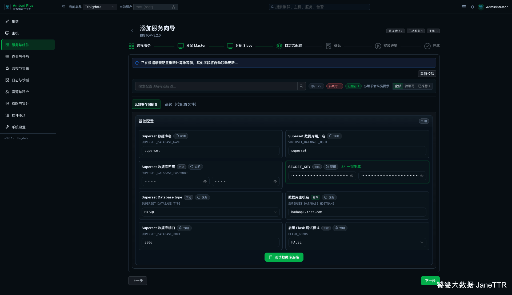
Task: Open the SUPERSET_DATABASE_TYPE MYSQL dropdown
Action: click(211, 212)
